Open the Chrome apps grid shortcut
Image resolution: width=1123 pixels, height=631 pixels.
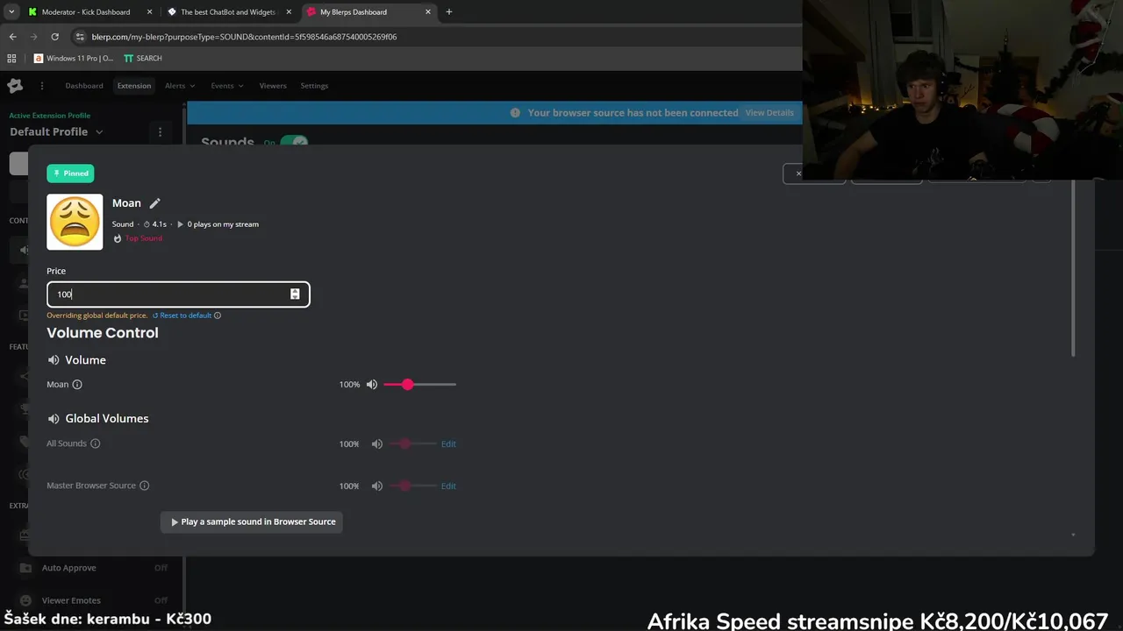(x=11, y=58)
